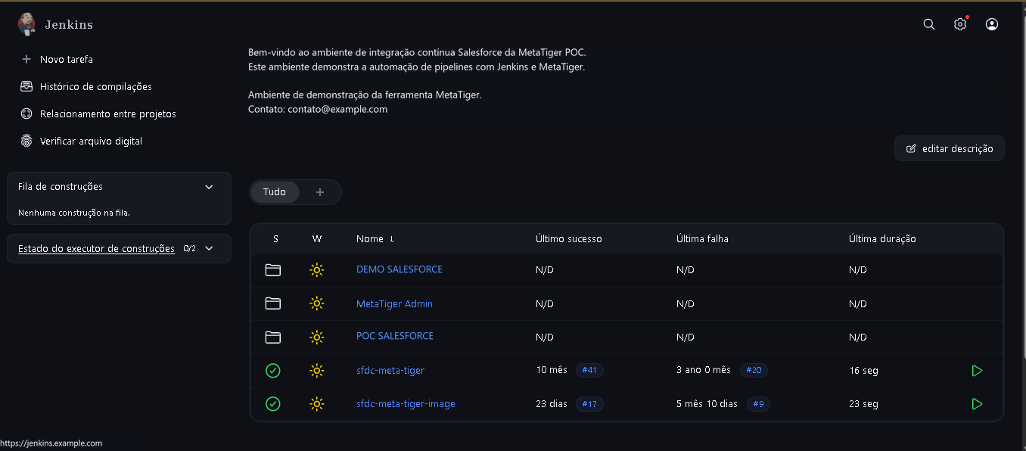Click the '23 seg' duration cell

[x=863, y=404]
